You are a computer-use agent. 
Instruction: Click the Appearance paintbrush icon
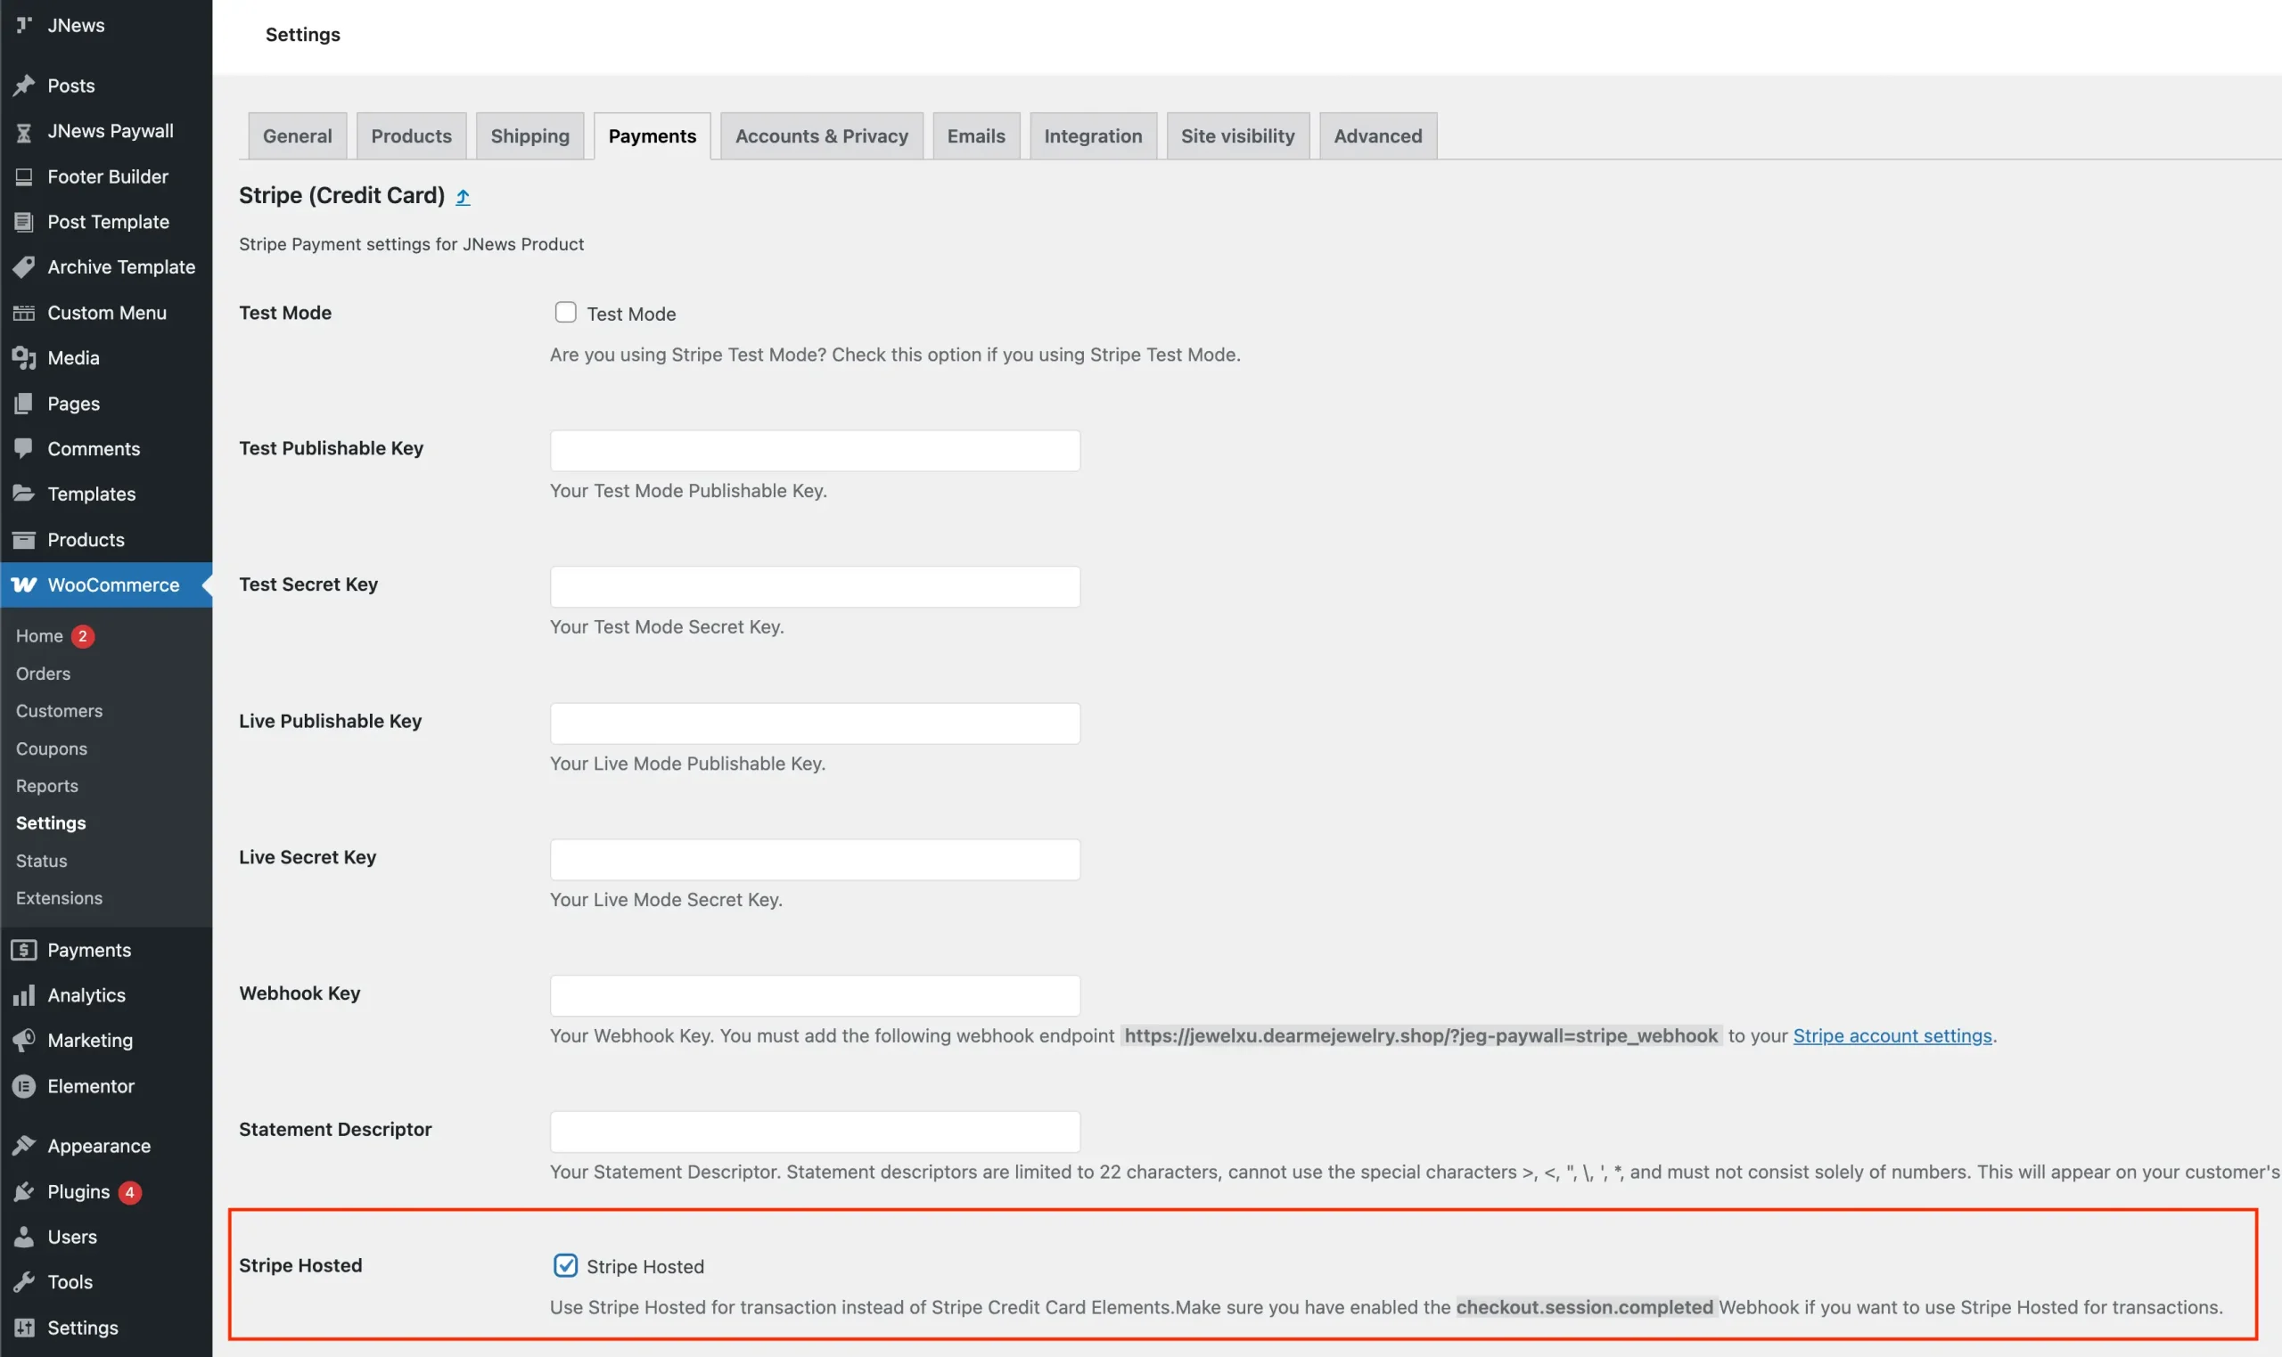pos(24,1146)
